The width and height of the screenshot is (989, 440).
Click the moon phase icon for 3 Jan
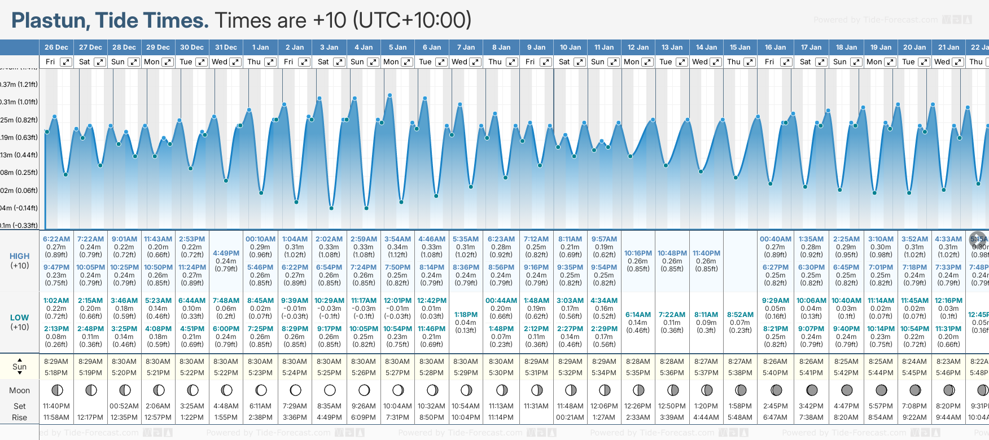330,390
